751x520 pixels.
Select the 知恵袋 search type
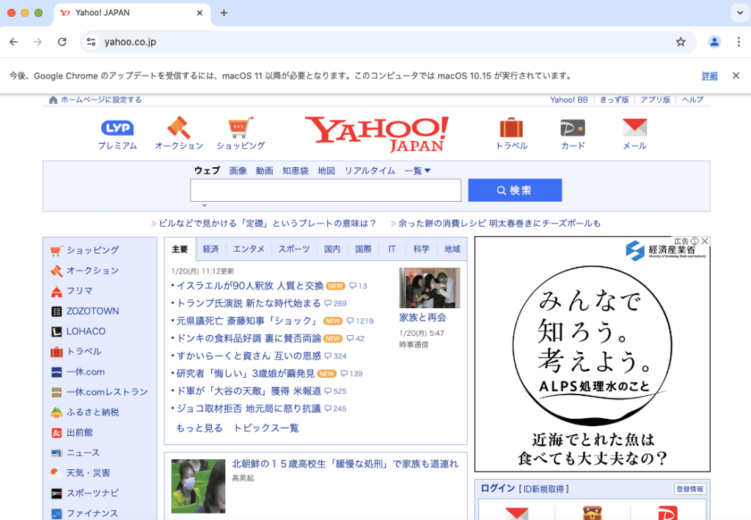(x=295, y=170)
